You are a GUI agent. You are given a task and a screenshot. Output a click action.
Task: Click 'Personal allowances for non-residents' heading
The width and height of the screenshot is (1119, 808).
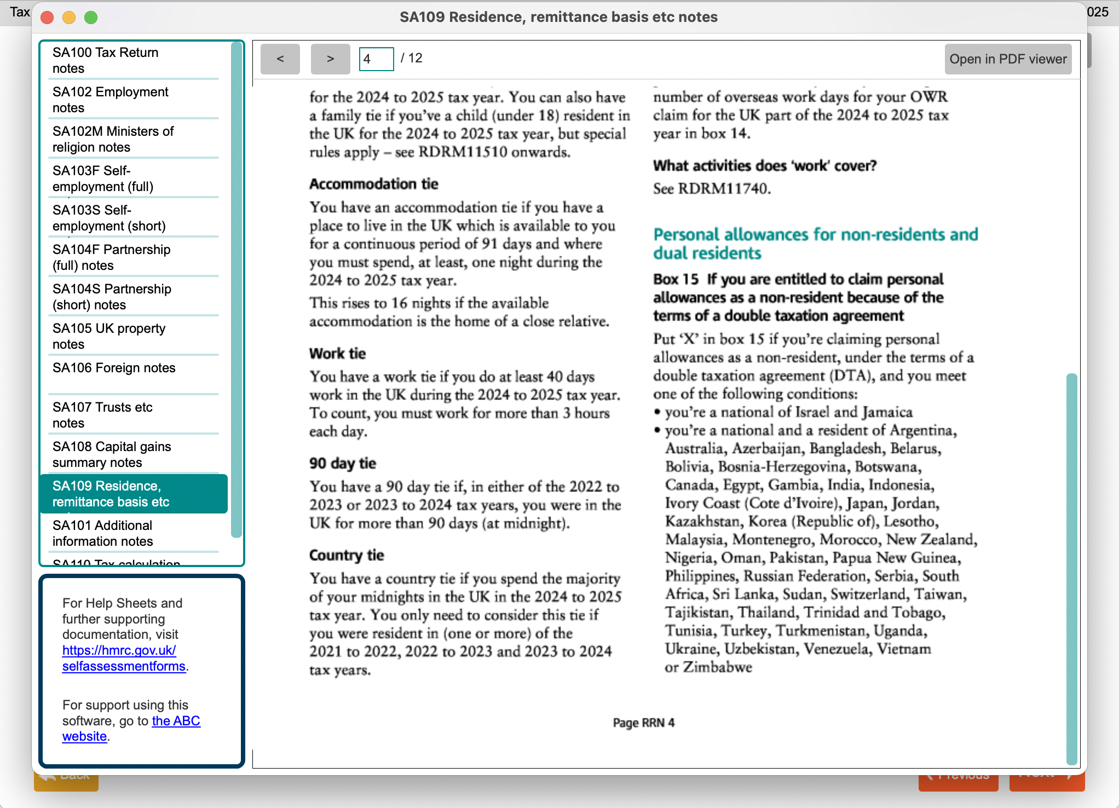pyautogui.click(x=815, y=244)
